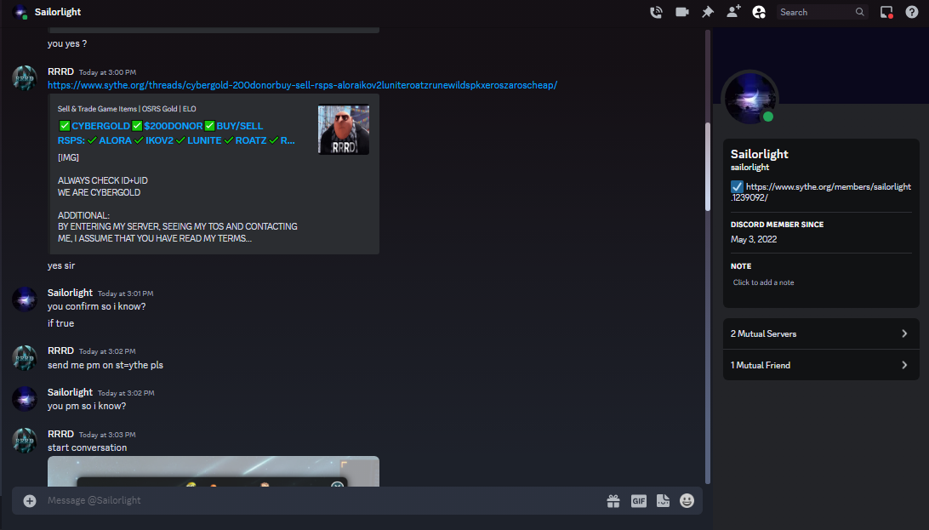Click the message 'you confirm so i know?'
Viewport: 929px width, 530px height.
tap(97, 307)
